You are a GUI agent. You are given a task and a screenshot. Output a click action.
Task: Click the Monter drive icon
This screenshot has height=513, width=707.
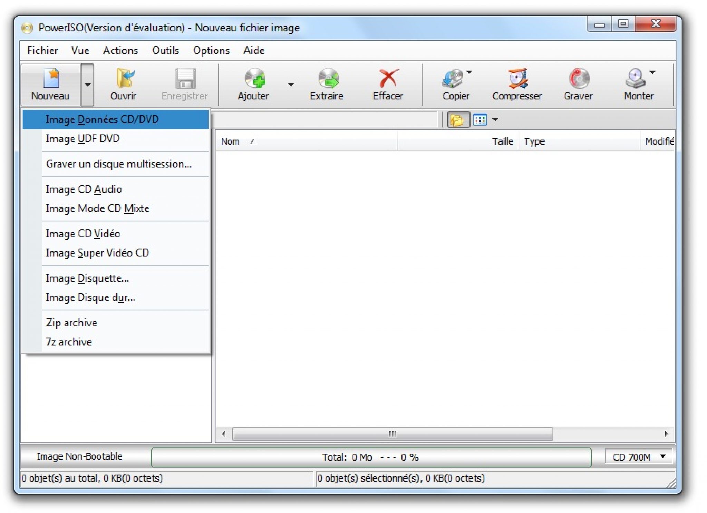(635, 79)
